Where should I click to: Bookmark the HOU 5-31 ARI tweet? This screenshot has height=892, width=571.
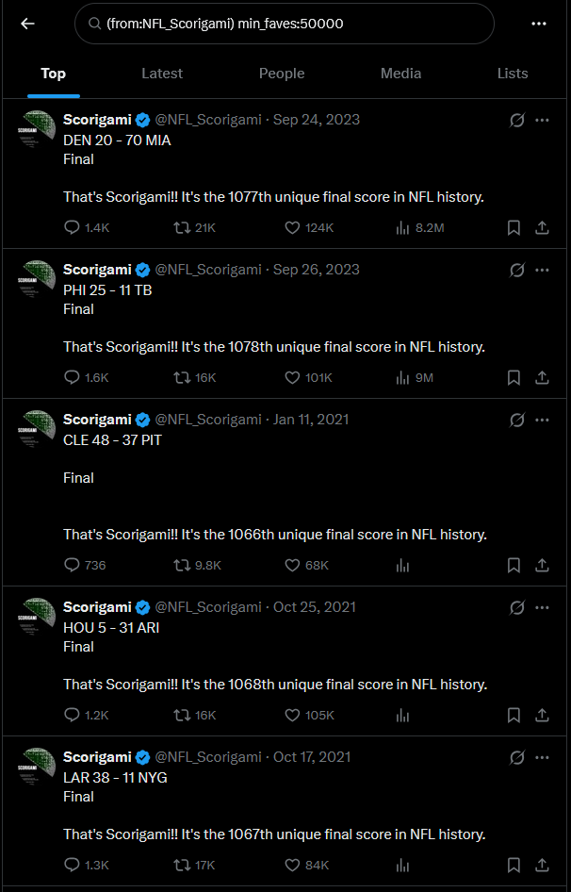pos(514,715)
